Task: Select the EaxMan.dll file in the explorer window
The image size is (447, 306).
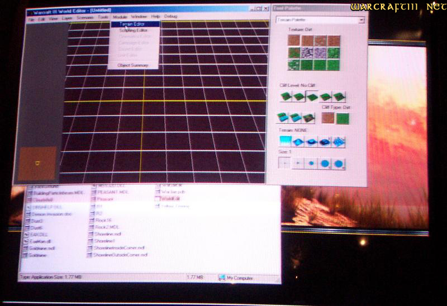Action: coord(37,241)
